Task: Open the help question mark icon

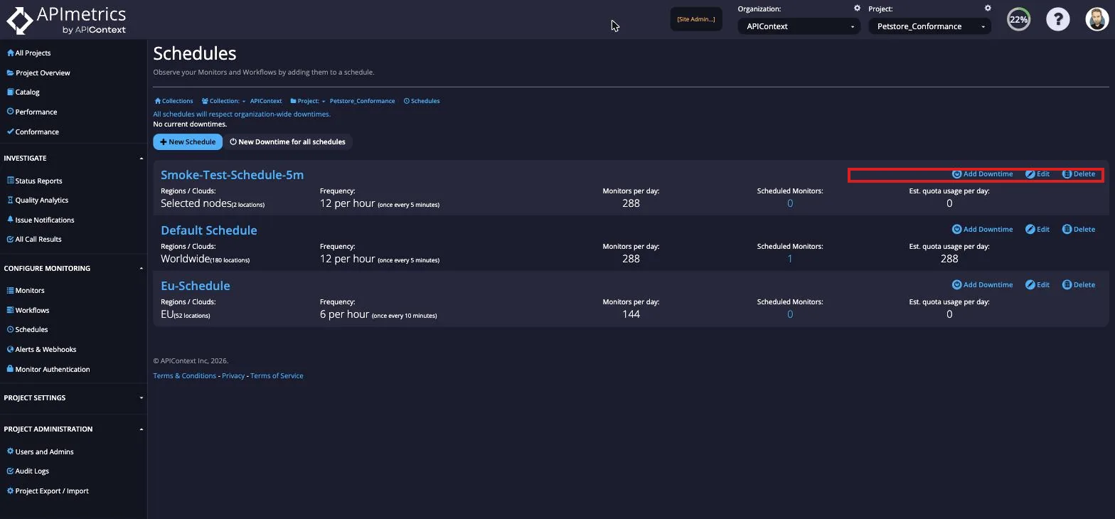Action: (x=1057, y=19)
